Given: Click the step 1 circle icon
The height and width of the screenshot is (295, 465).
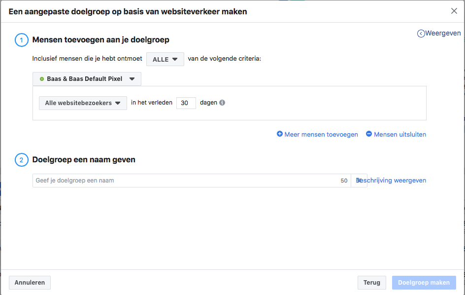Looking at the screenshot, I should click(x=21, y=40).
